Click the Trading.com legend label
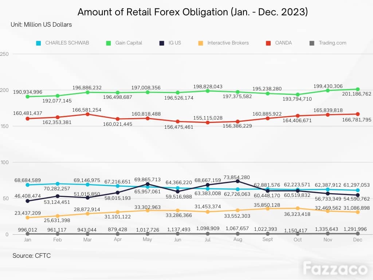Viewport: 373px width, 280px height. [333, 43]
